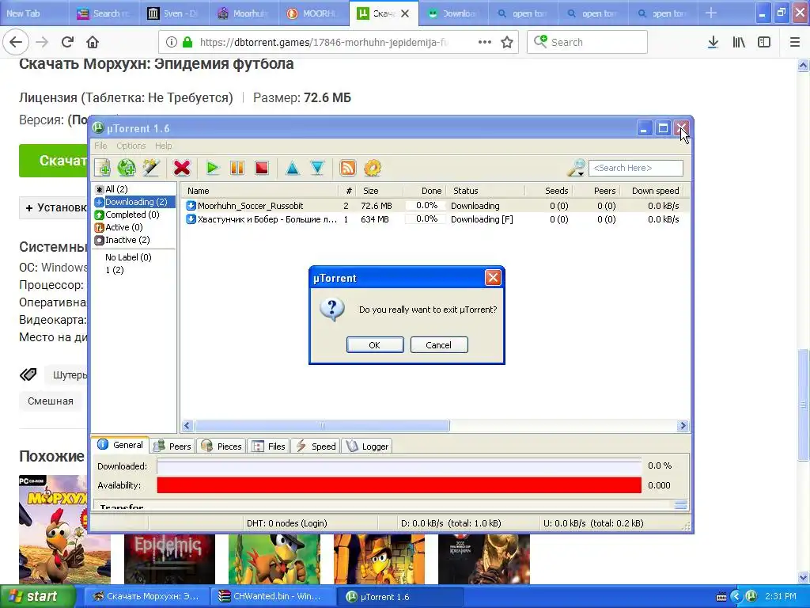Click the Move Down Queue arrow icon
This screenshot has width=810, height=608.
tap(317, 168)
